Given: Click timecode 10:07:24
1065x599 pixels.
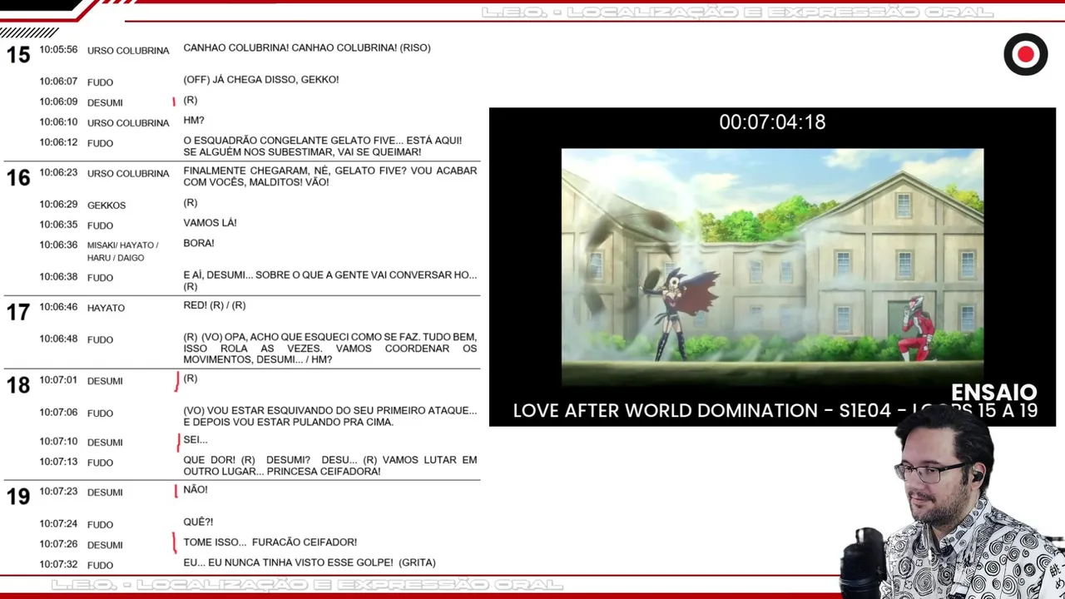Looking at the screenshot, I should 58,523.
